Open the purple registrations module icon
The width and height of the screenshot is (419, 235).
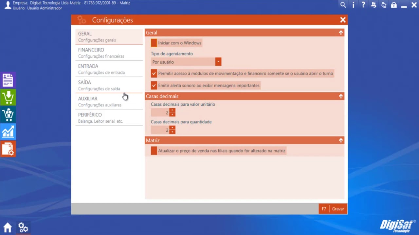tap(8, 80)
